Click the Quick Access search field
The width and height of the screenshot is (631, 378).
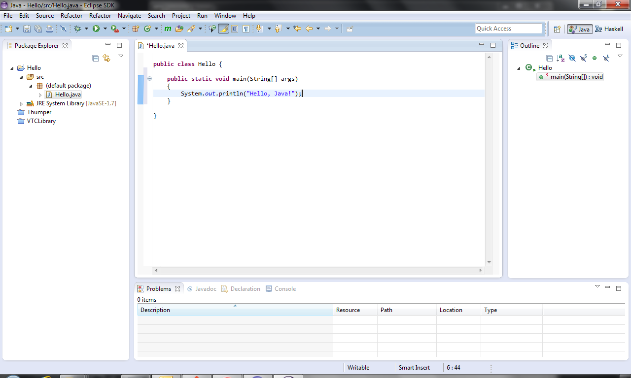[x=508, y=29]
